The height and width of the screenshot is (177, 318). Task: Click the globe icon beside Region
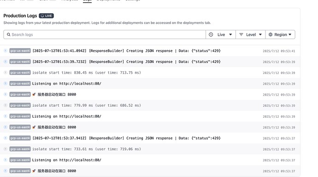[x=271, y=34]
